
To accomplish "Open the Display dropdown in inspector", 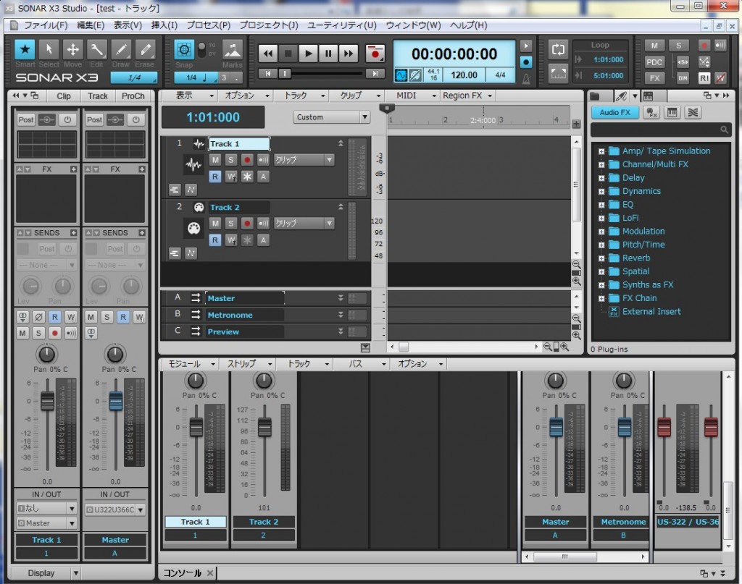I will (x=46, y=573).
